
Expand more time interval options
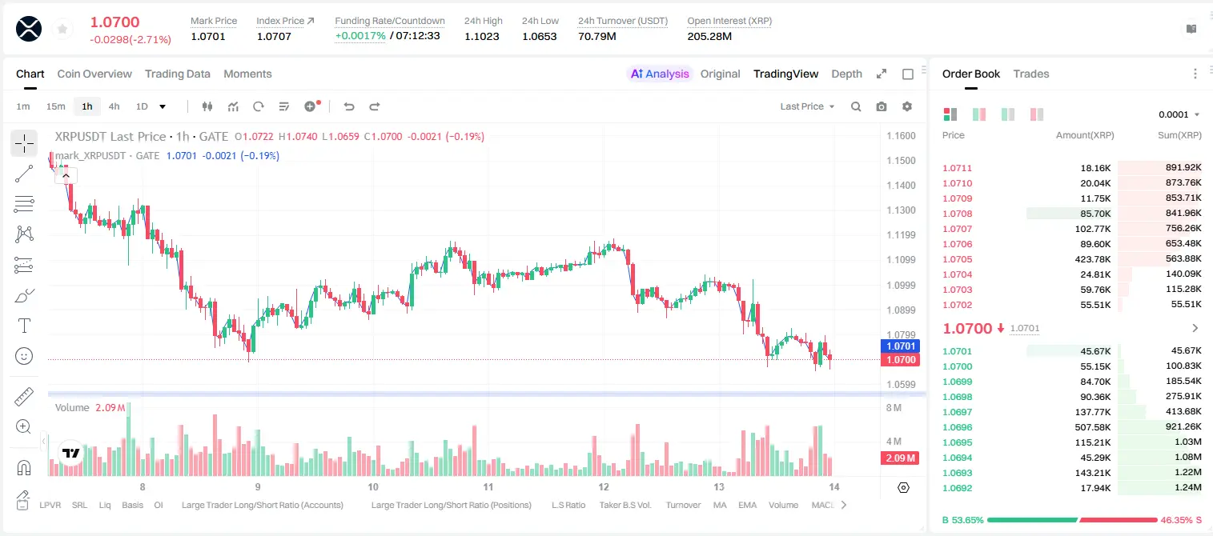point(163,106)
